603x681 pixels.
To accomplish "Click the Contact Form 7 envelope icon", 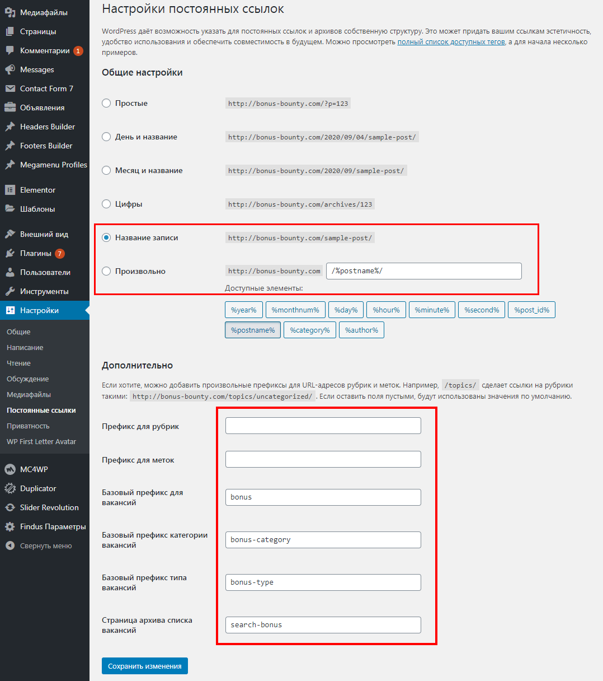I will coord(10,88).
